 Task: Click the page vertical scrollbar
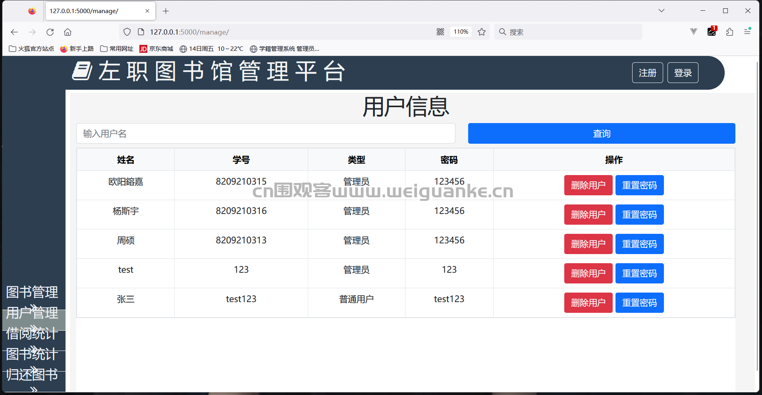758,216
